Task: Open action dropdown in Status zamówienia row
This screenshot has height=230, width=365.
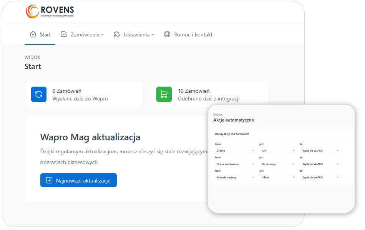Action: coord(320,164)
